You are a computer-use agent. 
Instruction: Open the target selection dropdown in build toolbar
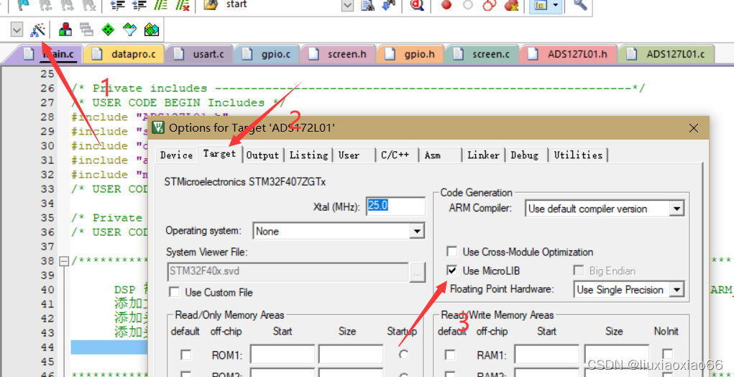point(17,30)
